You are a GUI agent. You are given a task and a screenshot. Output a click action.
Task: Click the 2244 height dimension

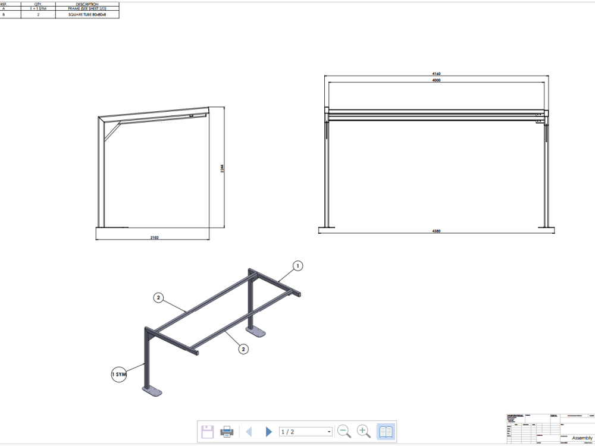click(x=223, y=168)
